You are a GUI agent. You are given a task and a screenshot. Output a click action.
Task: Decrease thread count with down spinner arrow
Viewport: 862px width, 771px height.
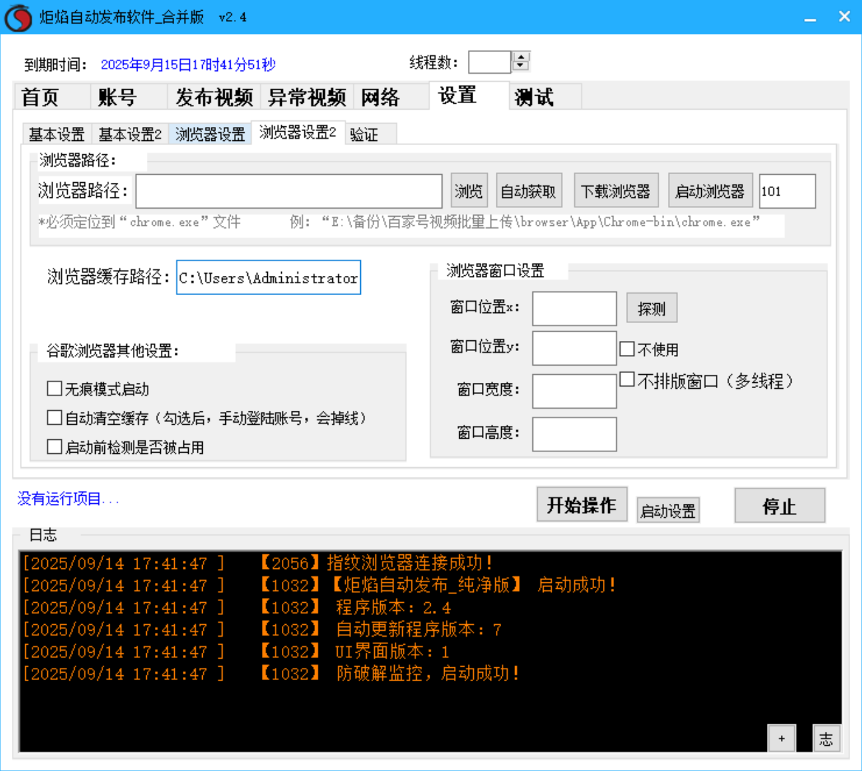click(522, 66)
